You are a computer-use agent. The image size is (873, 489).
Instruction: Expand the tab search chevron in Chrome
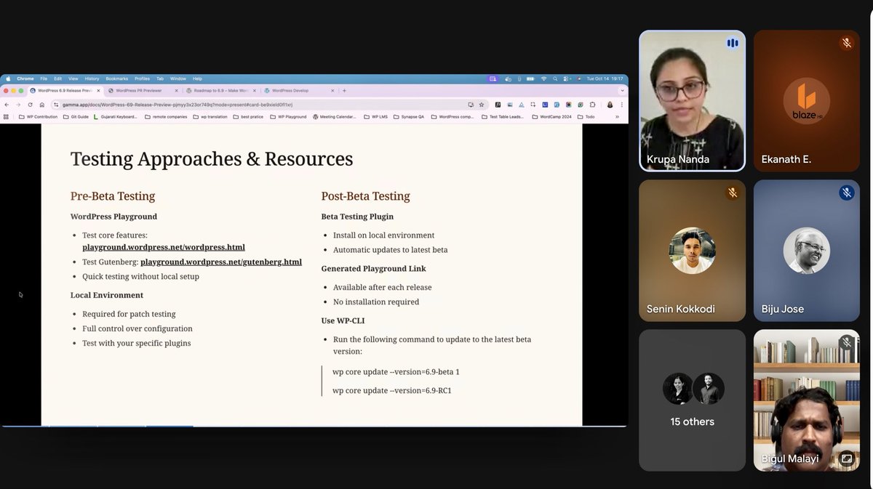pyautogui.click(x=622, y=91)
